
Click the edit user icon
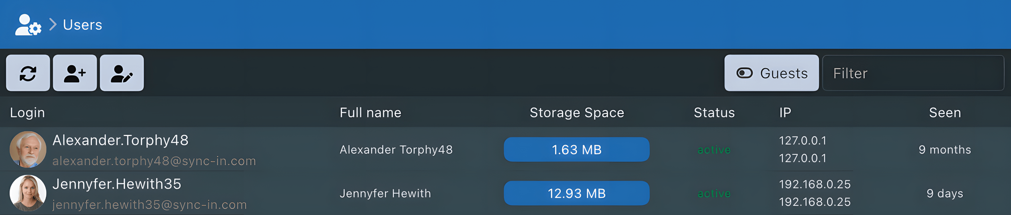tap(122, 73)
